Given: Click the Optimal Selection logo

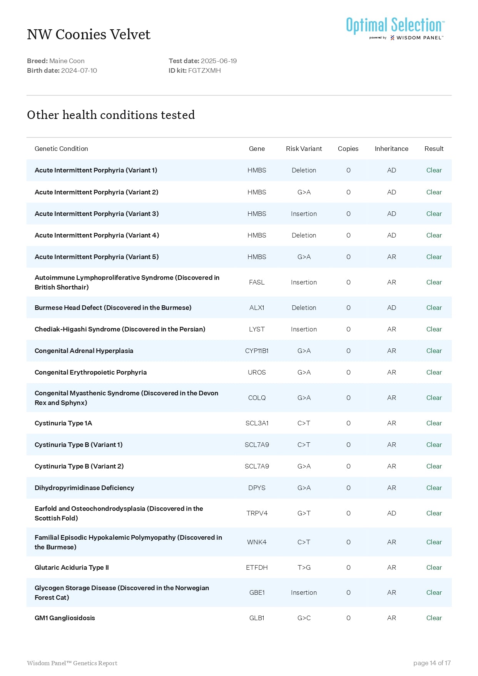Looking at the screenshot, I should coord(395,25).
